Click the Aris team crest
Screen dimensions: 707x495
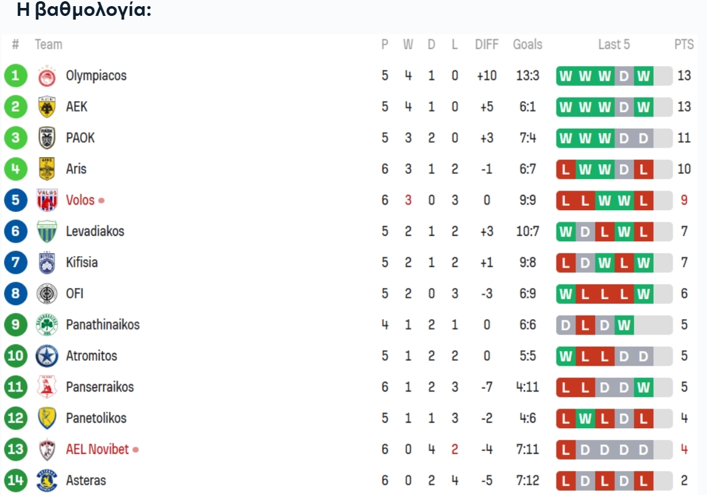point(47,169)
